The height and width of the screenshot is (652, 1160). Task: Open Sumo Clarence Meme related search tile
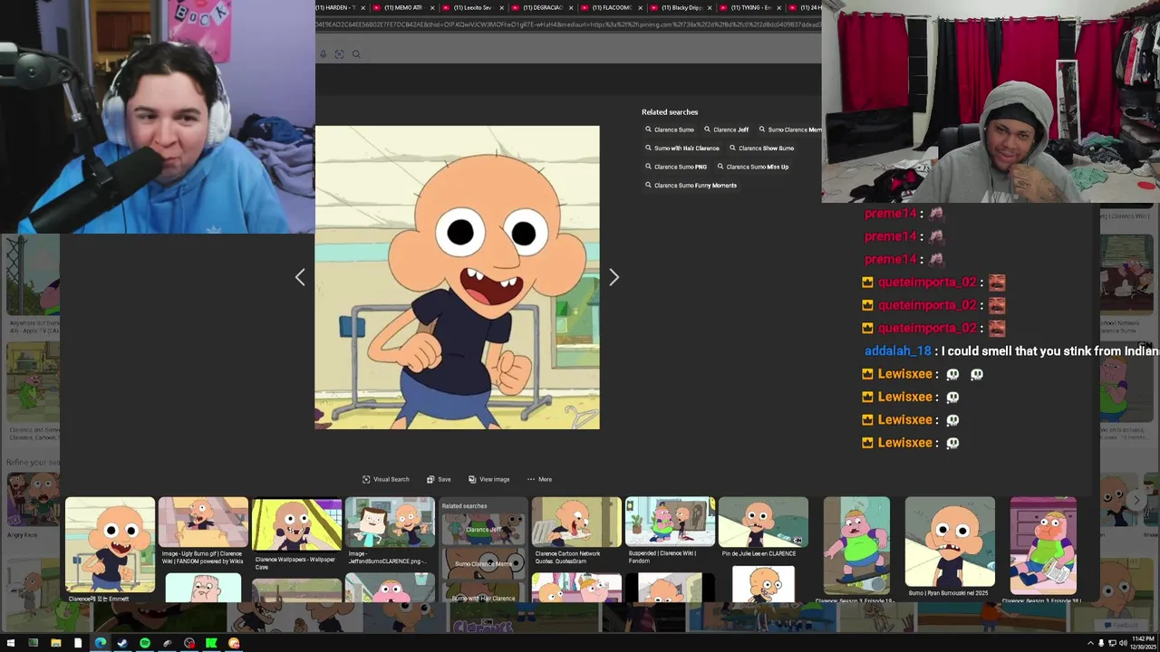point(483,563)
